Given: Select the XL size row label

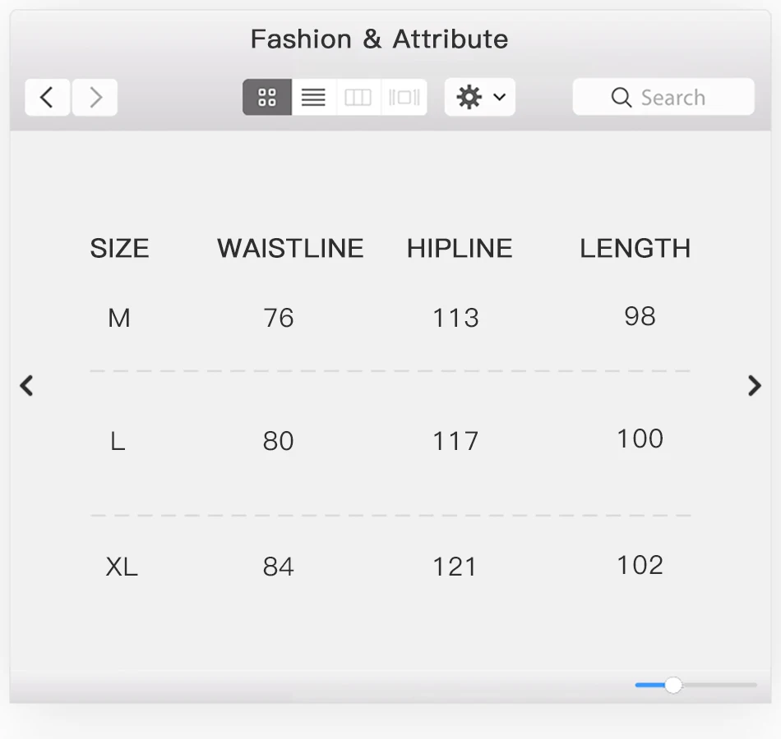Looking at the screenshot, I should click(122, 567).
